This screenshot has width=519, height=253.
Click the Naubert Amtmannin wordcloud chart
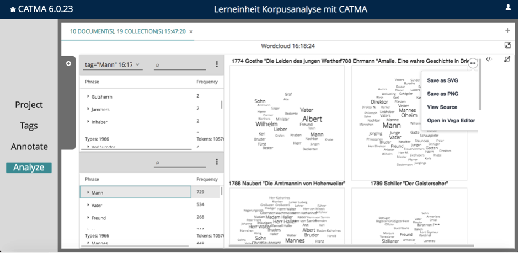pos(287,216)
